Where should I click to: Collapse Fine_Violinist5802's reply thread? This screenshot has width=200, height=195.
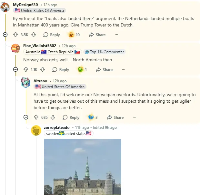15,69
